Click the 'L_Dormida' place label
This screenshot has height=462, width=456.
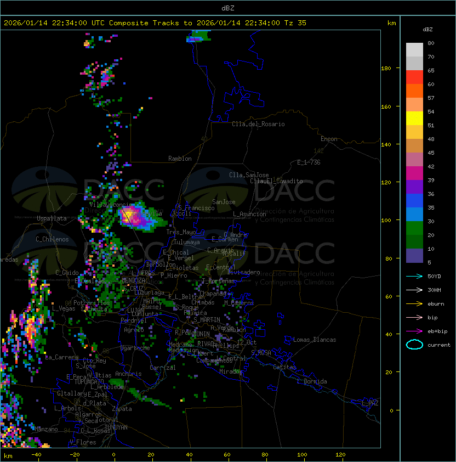(x=312, y=381)
